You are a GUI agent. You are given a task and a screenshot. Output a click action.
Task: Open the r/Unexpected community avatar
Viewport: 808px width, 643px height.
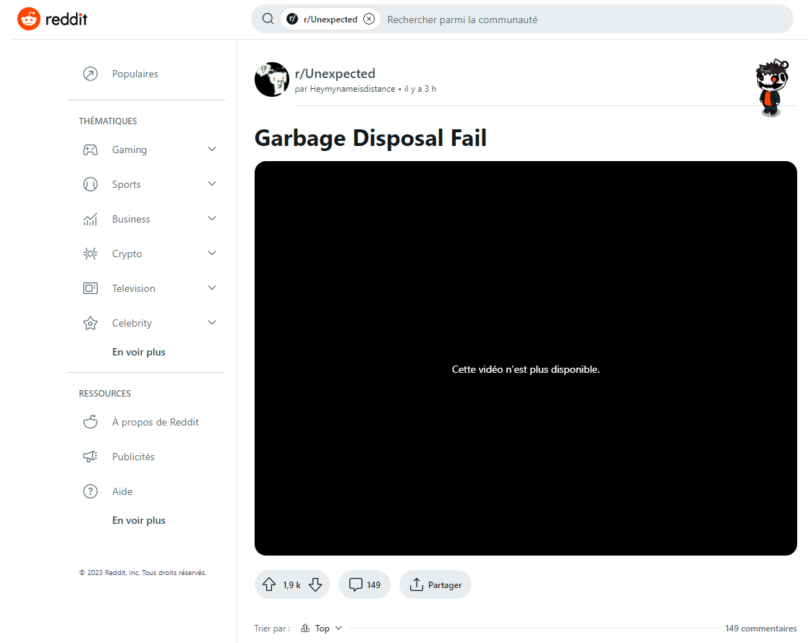pyautogui.click(x=272, y=79)
